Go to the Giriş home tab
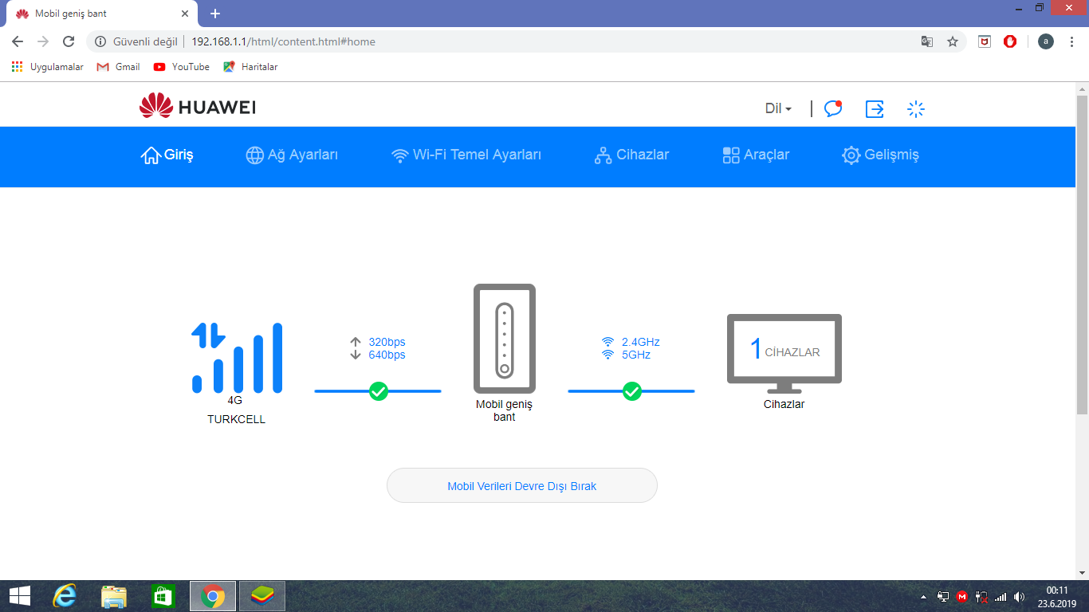 [167, 155]
